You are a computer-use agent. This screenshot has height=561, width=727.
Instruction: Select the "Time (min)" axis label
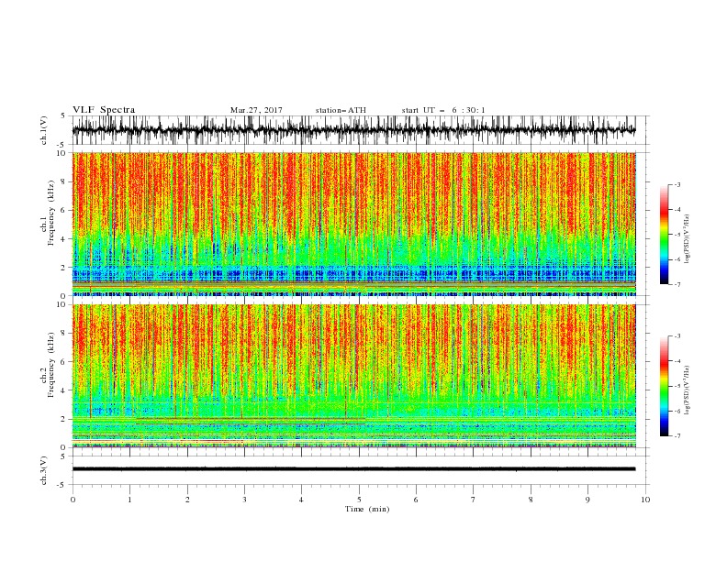coord(367,509)
